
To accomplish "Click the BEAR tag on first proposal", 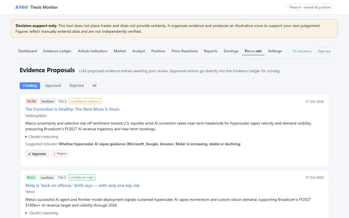I will (x=32, y=101).
